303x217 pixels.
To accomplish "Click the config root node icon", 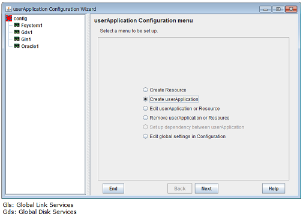I will tap(9, 18).
